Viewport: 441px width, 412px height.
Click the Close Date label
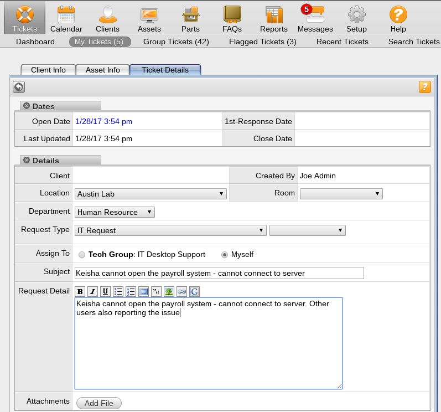point(273,139)
